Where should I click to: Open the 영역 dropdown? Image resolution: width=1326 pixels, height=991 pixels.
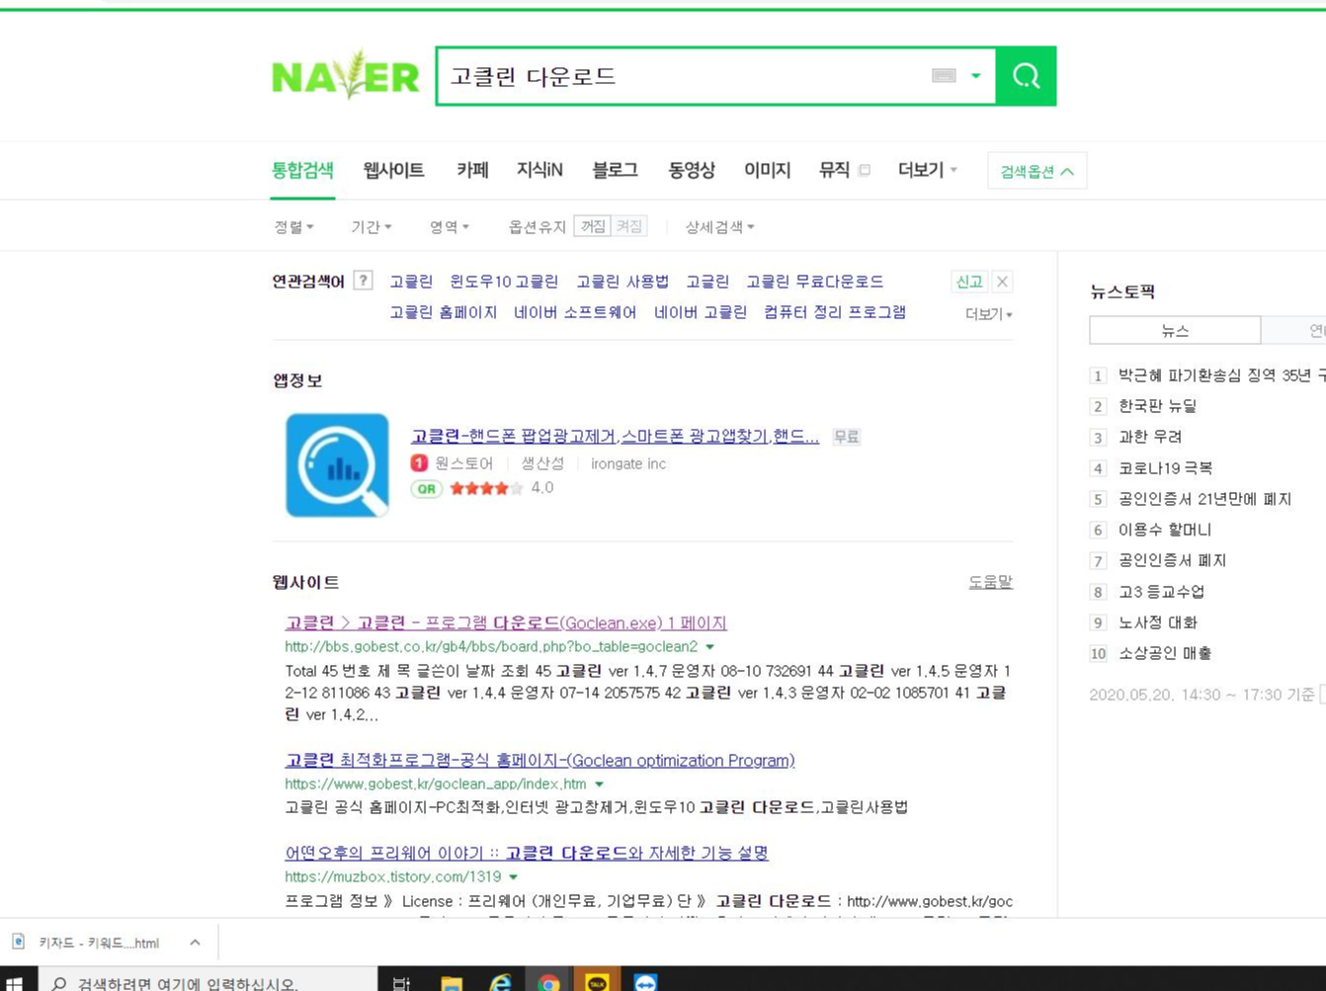tap(449, 227)
